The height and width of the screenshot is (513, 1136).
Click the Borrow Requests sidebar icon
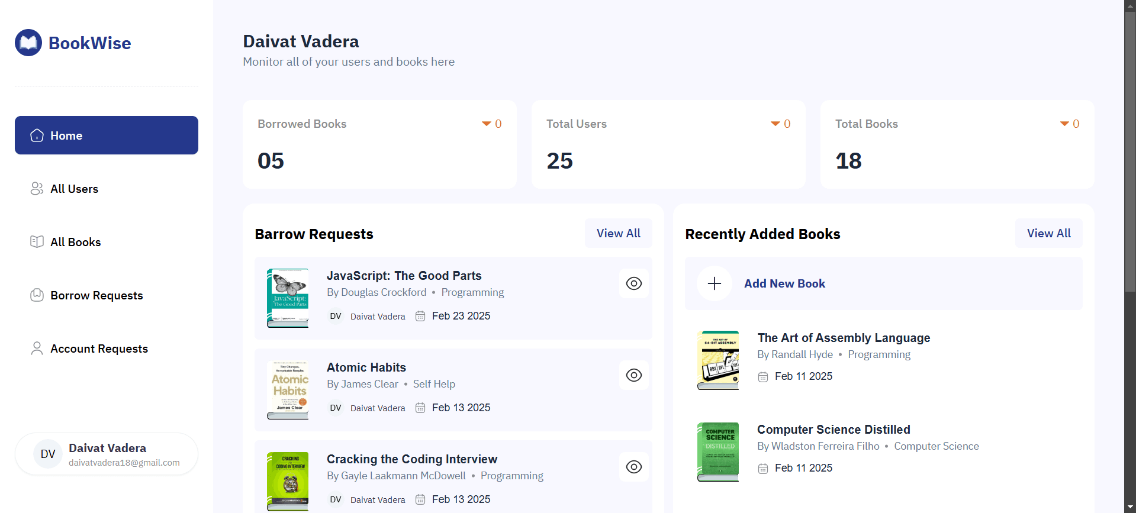(x=37, y=295)
